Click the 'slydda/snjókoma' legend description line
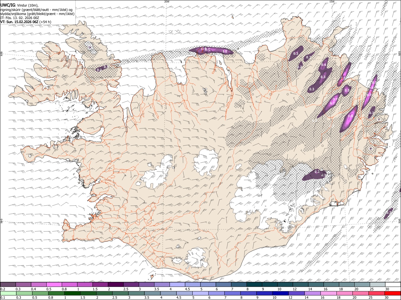The height and width of the screenshot is (300, 401). pos(37,14)
